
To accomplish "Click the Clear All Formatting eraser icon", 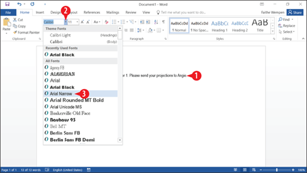I will point(106,22).
